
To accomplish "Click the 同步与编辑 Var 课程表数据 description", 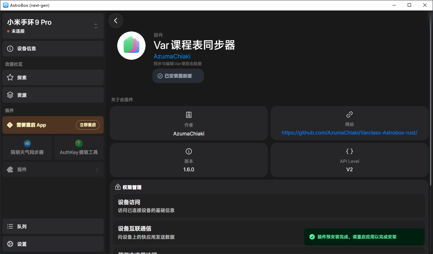I will (x=178, y=63).
